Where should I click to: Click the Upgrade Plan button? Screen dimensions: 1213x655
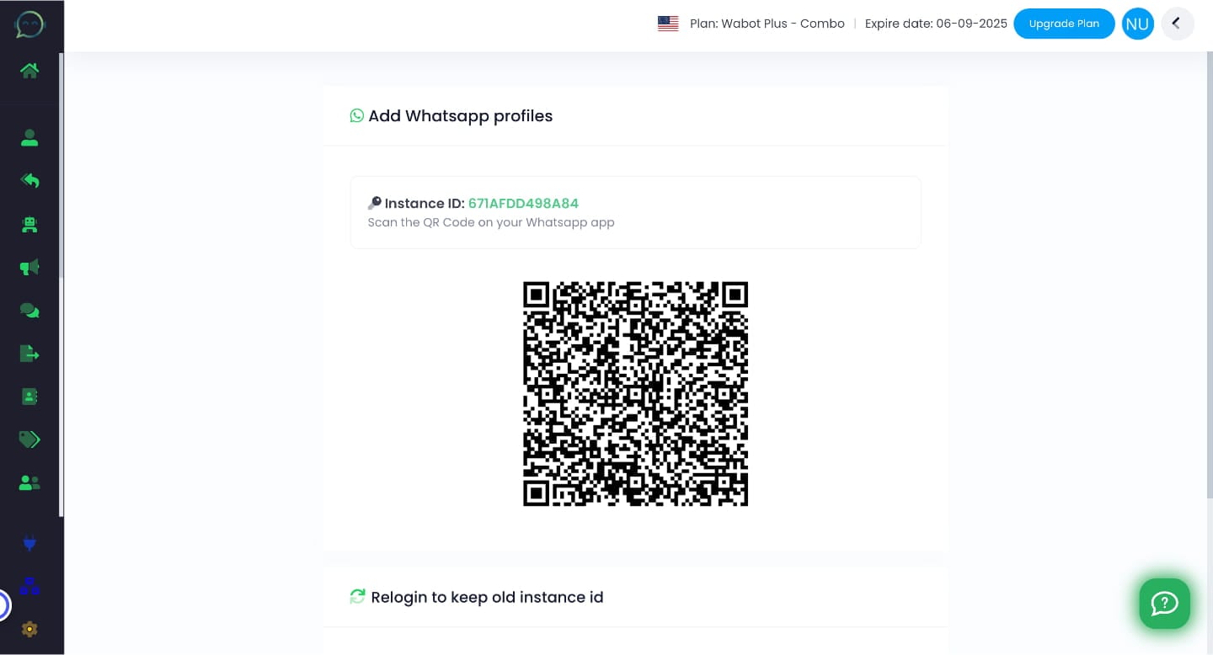[x=1064, y=24]
